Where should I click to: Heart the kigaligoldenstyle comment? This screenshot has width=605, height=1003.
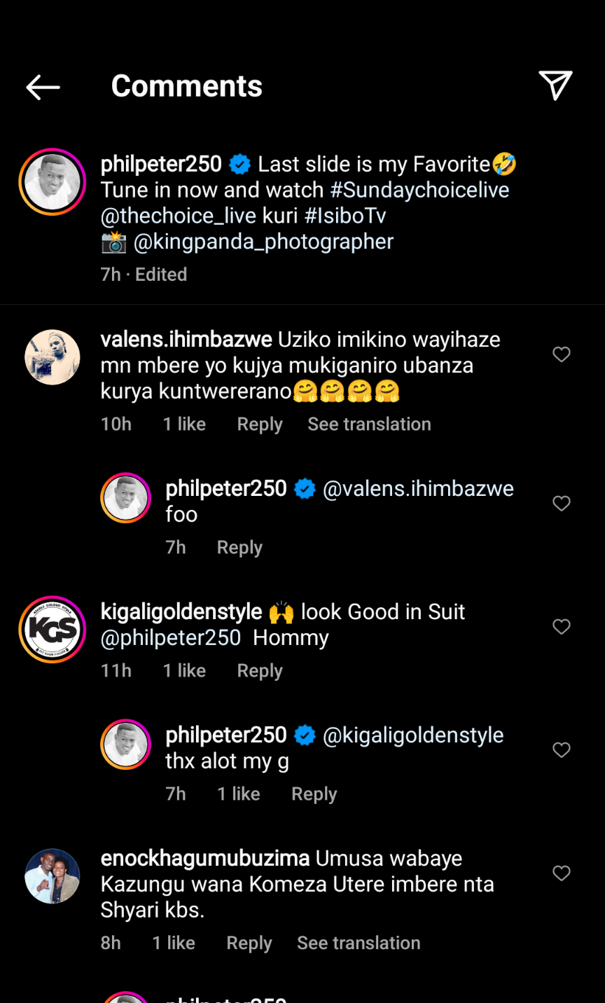tap(562, 627)
